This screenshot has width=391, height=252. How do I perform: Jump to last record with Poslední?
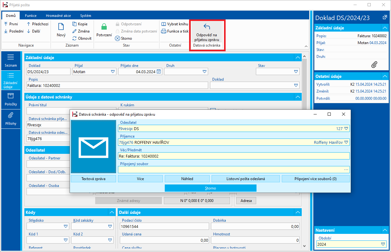(x=13, y=31)
